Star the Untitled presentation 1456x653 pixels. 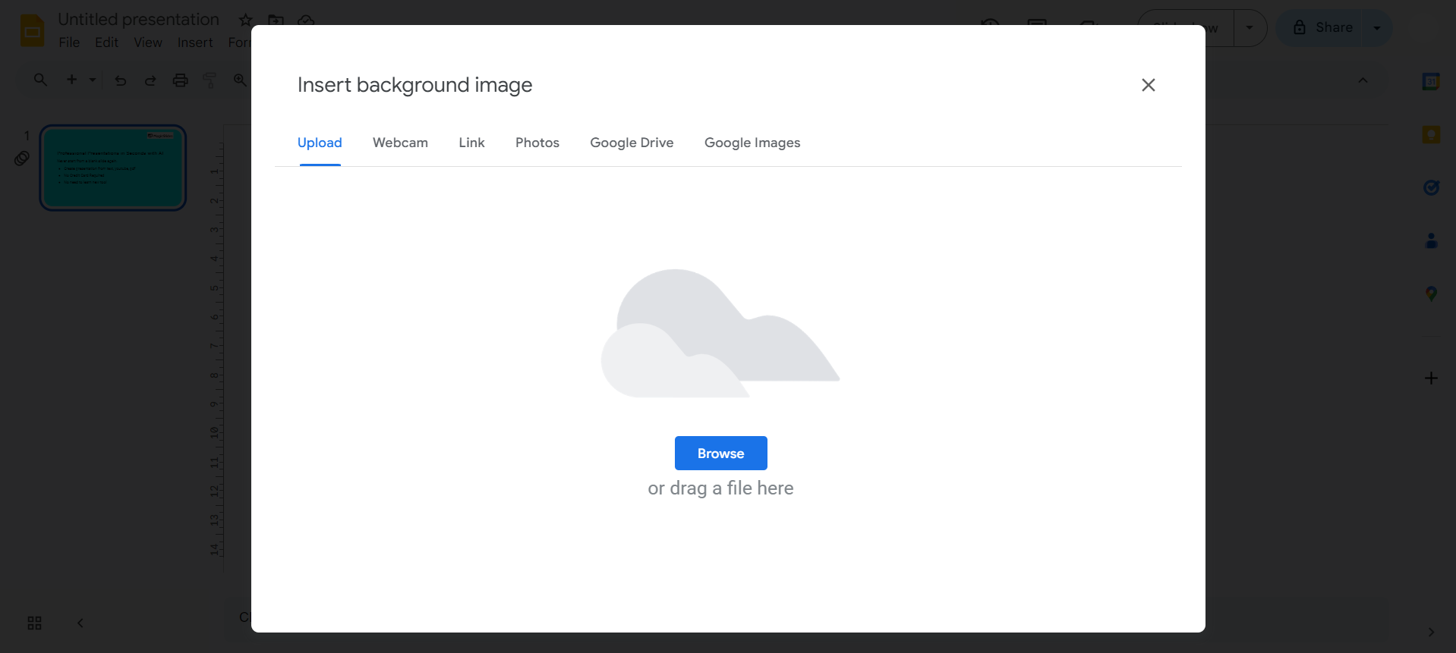[245, 20]
